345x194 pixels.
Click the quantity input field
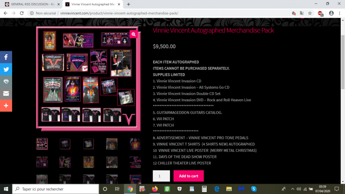(161, 176)
